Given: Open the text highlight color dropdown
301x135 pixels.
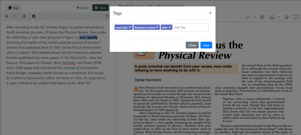Looking at the screenshot, I should click(34, 16).
